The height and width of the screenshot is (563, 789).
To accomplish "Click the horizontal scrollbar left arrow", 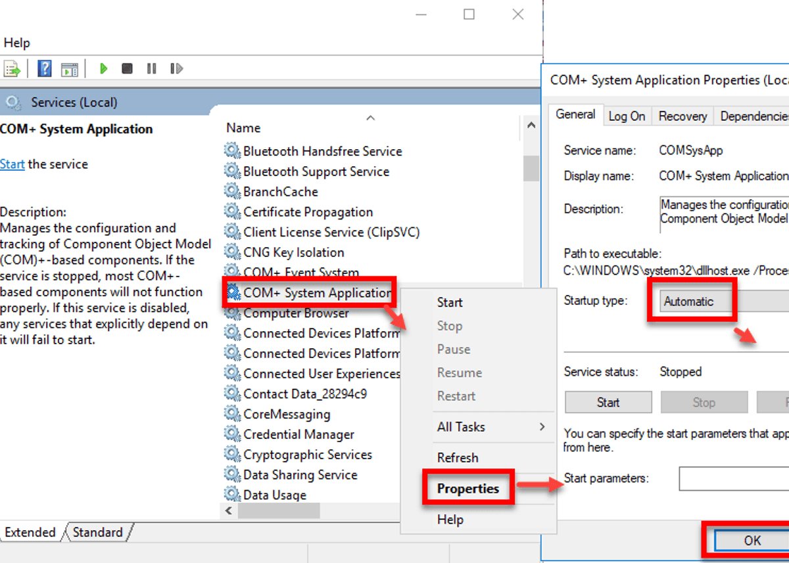I will click(228, 510).
